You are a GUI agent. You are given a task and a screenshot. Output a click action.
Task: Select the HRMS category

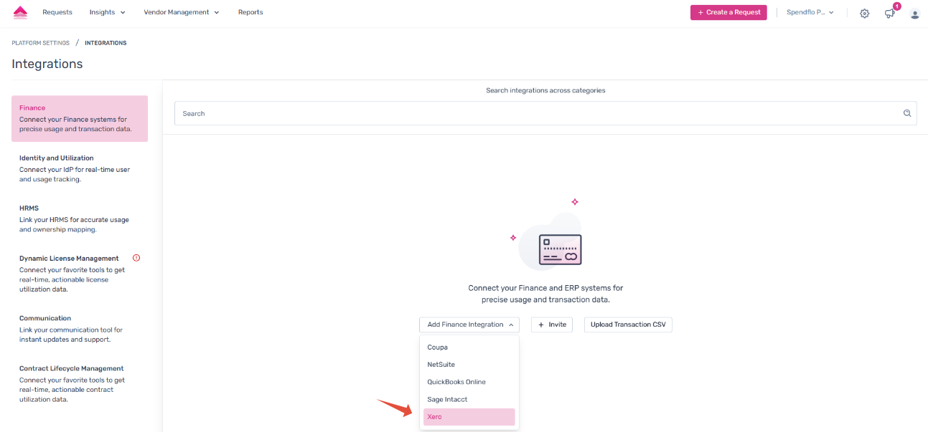coord(80,219)
